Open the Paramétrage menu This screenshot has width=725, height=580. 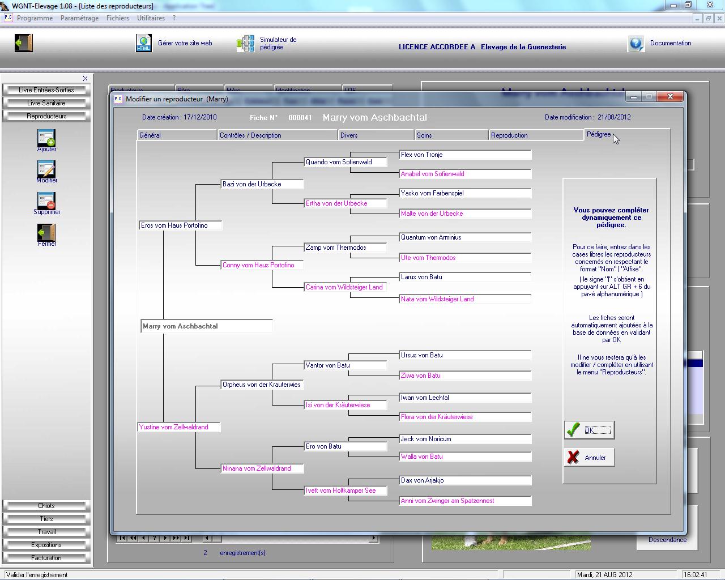[79, 18]
